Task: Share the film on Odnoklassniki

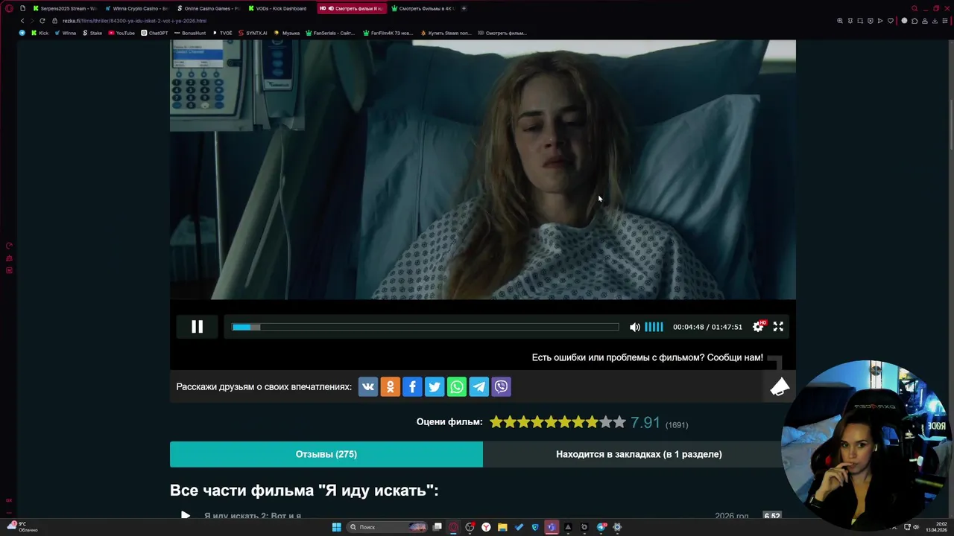Action: click(391, 386)
